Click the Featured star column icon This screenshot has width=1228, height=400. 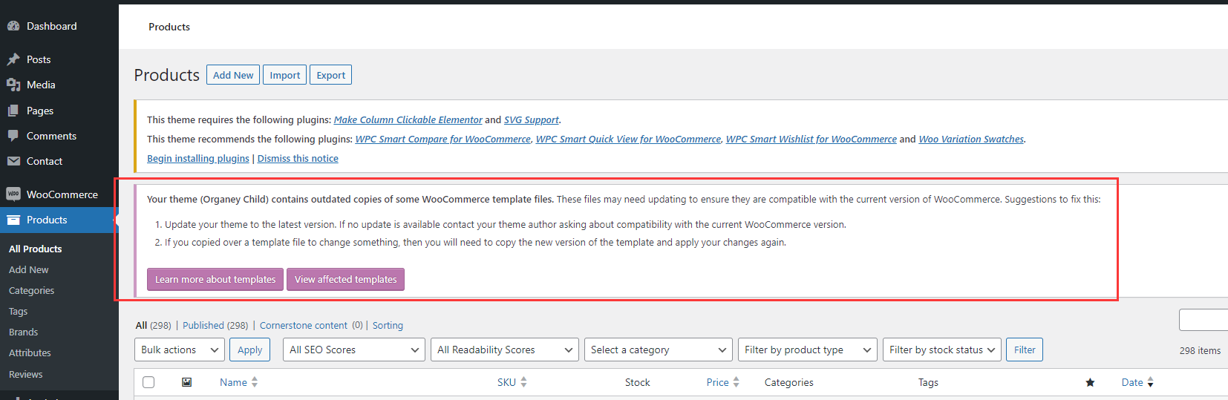[1090, 382]
